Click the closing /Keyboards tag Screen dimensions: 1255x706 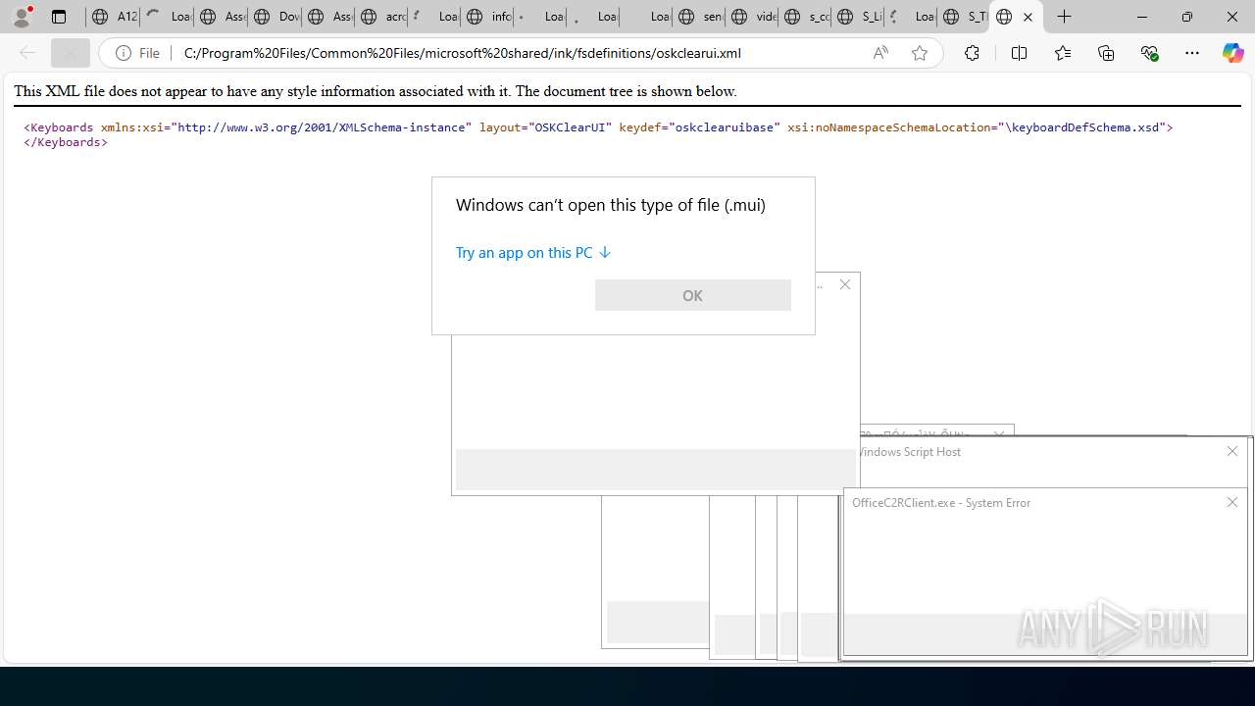pos(66,142)
